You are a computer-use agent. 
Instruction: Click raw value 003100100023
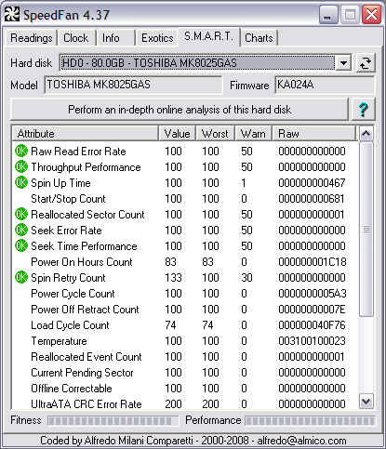pyautogui.click(x=312, y=340)
